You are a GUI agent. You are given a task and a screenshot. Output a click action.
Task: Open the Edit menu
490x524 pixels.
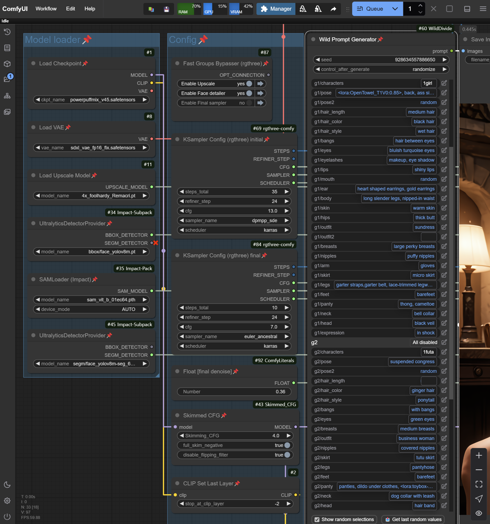tap(70, 9)
